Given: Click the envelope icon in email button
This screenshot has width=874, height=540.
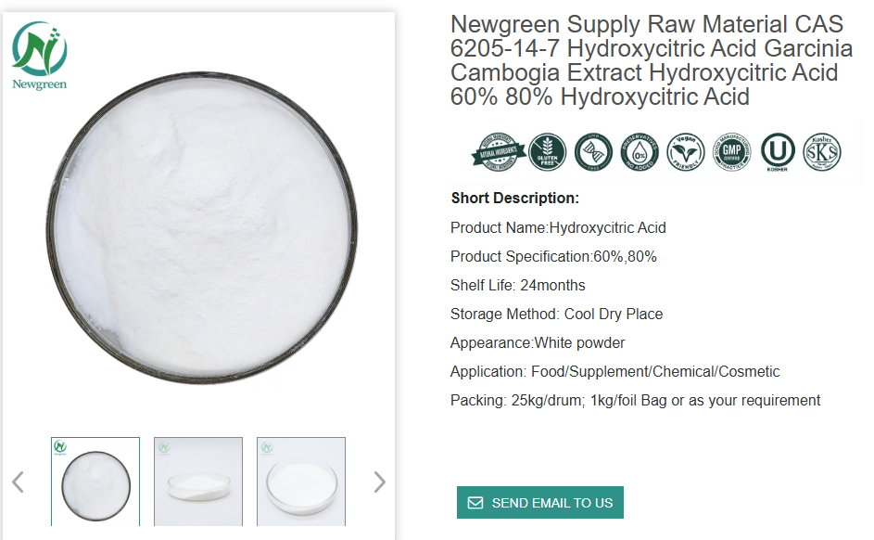Looking at the screenshot, I should [x=475, y=503].
